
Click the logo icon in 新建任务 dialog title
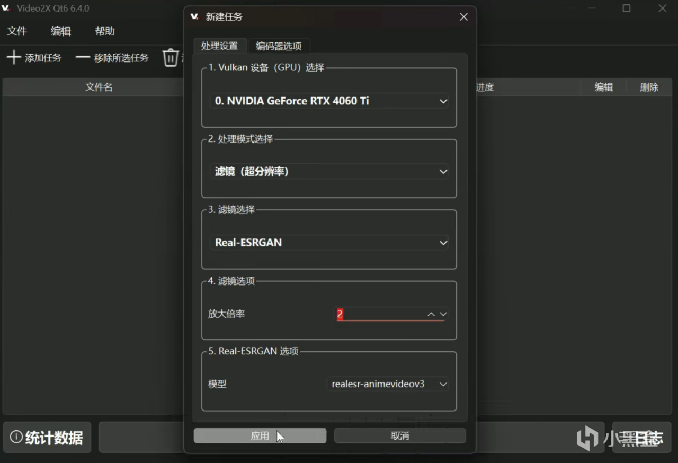[x=194, y=16]
